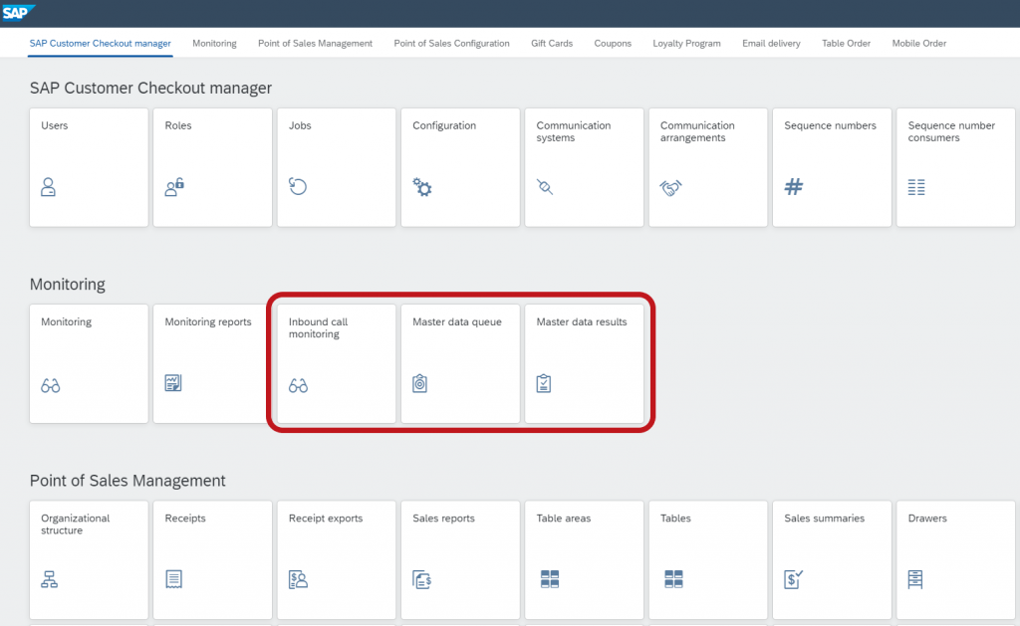The width and height of the screenshot is (1020, 626).
Task: Click the Communication arrangements handshake icon
Action: pyautogui.click(x=670, y=188)
